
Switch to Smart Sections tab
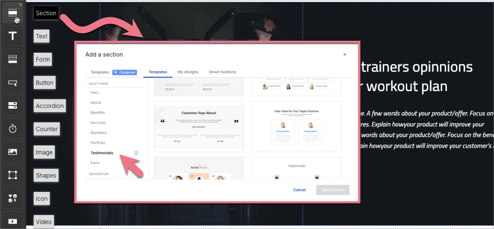222,72
